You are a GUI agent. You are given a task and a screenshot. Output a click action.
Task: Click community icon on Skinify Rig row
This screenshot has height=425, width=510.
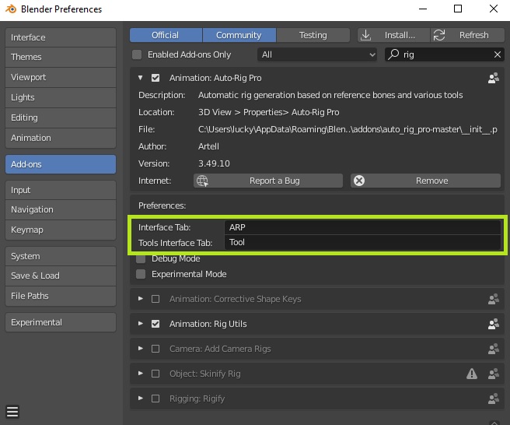click(494, 374)
